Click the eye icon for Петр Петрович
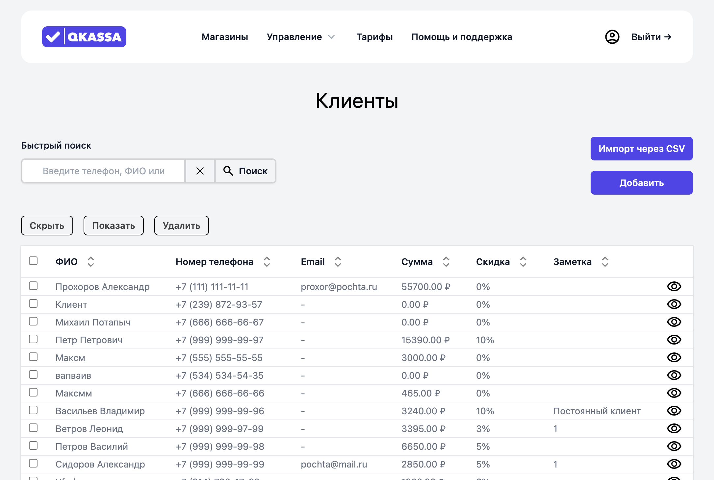The width and height of the screenshot is (714, 480). [x=674, y=340]
